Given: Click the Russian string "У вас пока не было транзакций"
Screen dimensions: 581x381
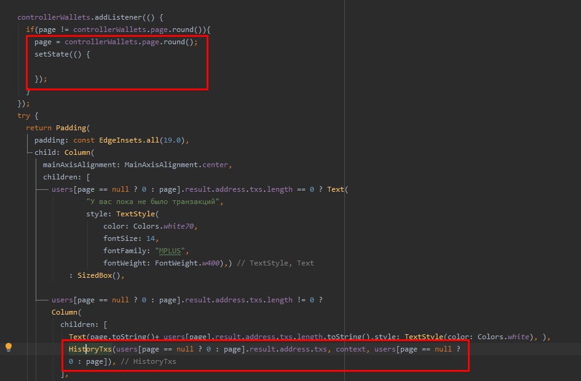Looking at the screenshot, I should click(152, 202).
